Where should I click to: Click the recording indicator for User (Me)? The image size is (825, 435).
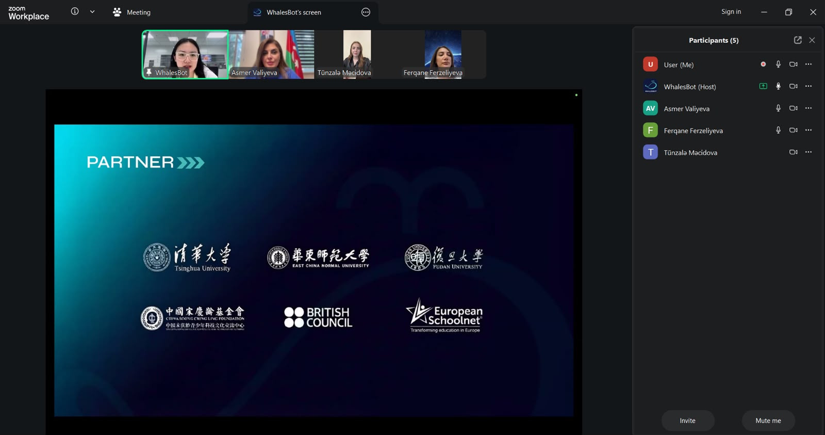763,65
